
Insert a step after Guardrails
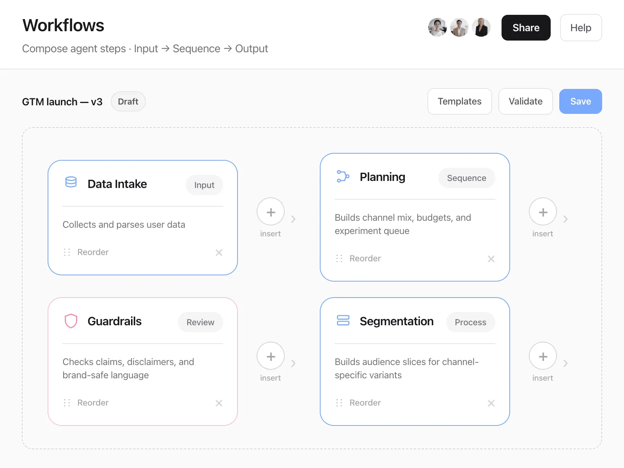(x=271, y=356)
